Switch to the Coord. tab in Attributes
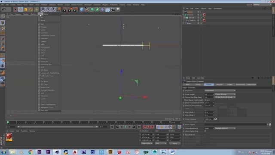275x155 pixels. 198,84
